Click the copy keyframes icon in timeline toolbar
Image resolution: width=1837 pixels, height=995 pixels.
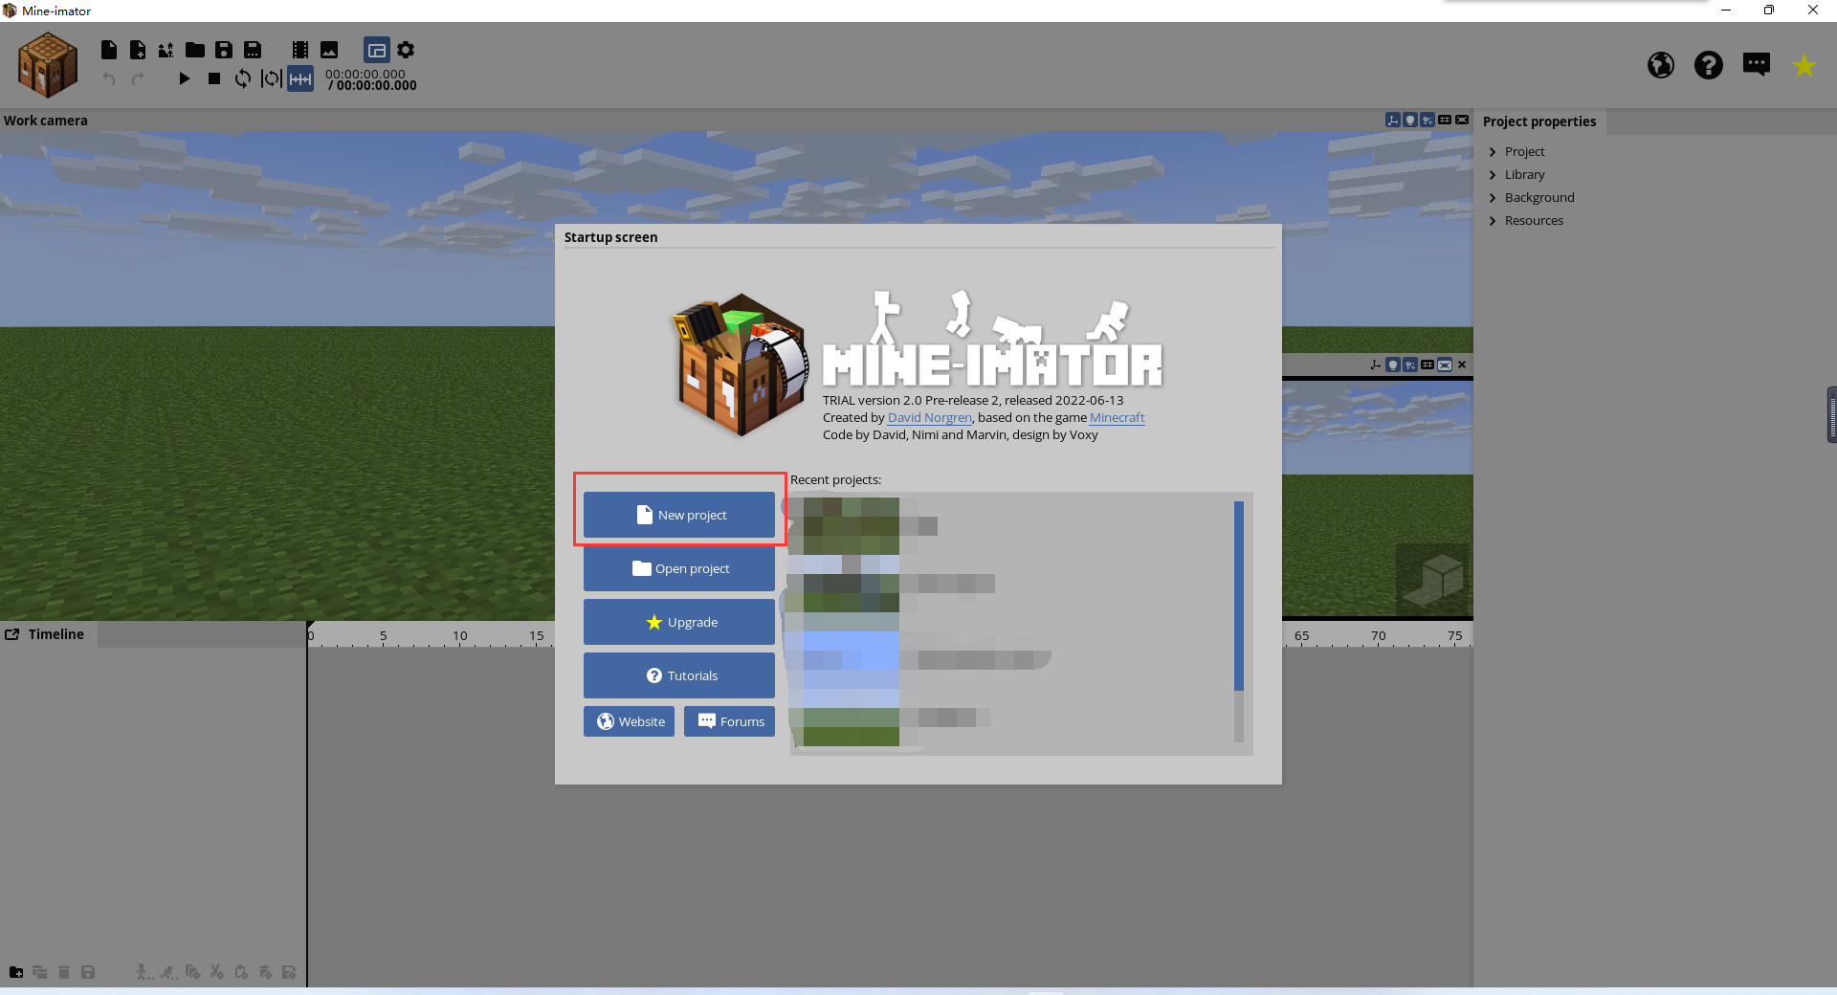192,972
